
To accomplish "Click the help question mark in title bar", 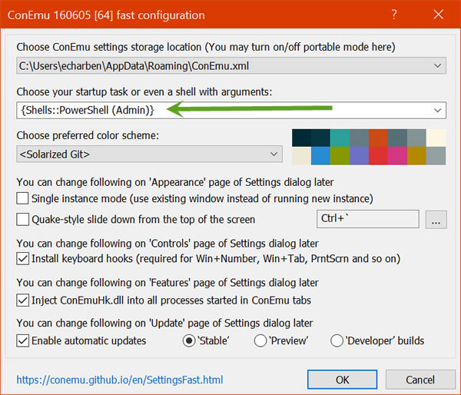I will click(394, 14).
